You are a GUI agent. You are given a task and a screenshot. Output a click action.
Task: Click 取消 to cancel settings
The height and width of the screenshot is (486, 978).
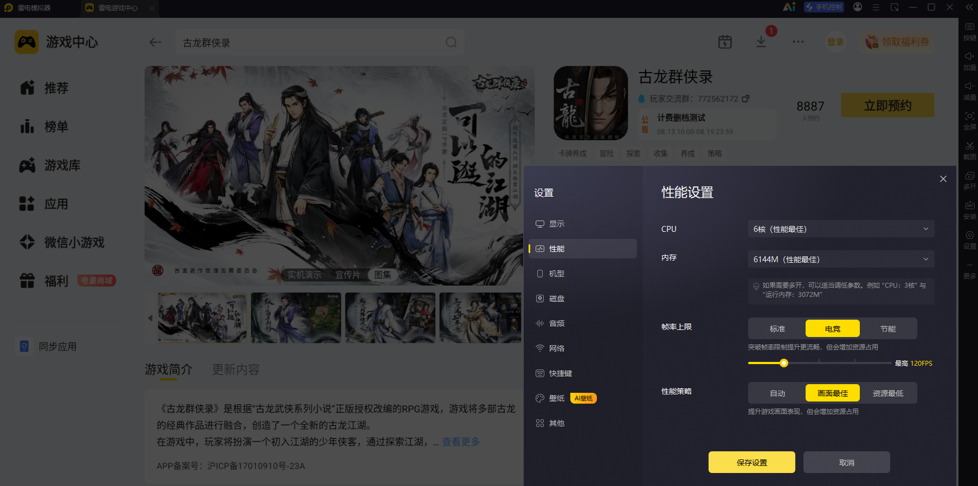click(x=847, y=462)
